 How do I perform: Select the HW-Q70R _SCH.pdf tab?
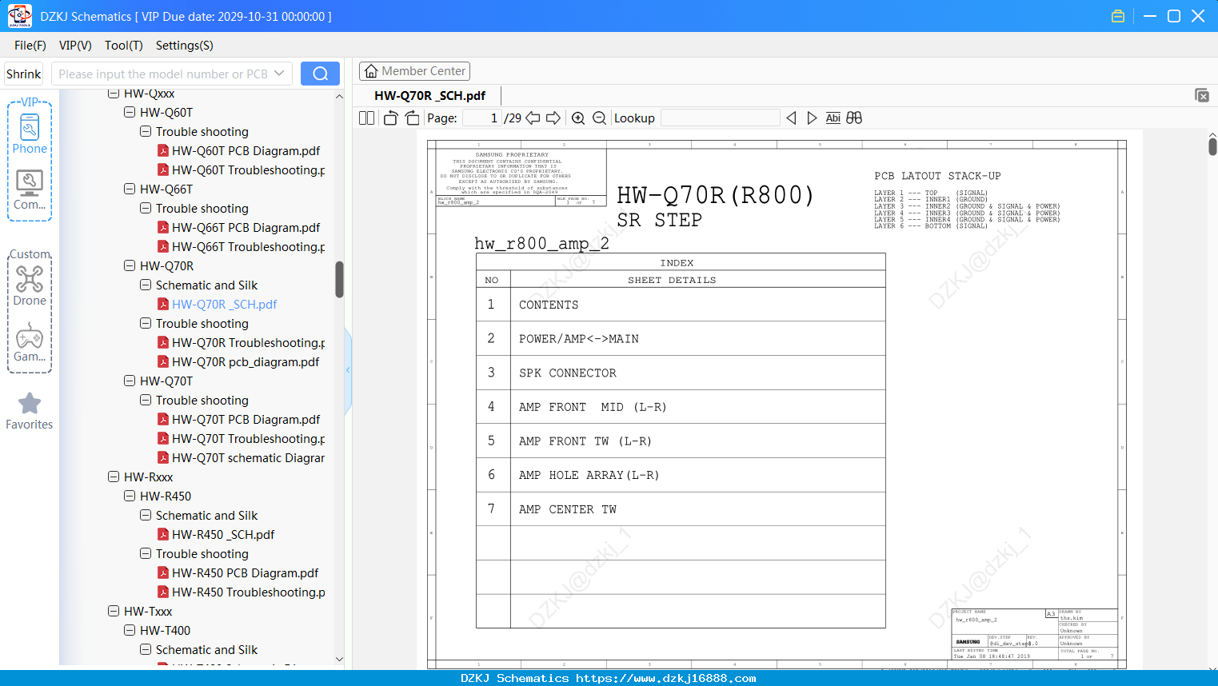click(429, 96)
